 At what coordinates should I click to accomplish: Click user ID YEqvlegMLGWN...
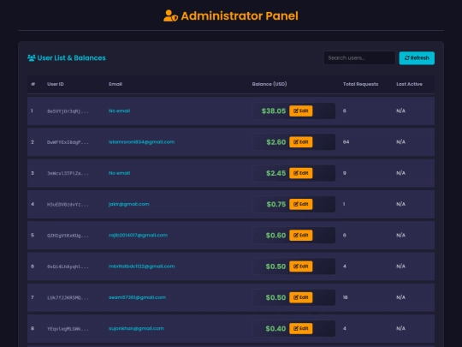point(68,329)
